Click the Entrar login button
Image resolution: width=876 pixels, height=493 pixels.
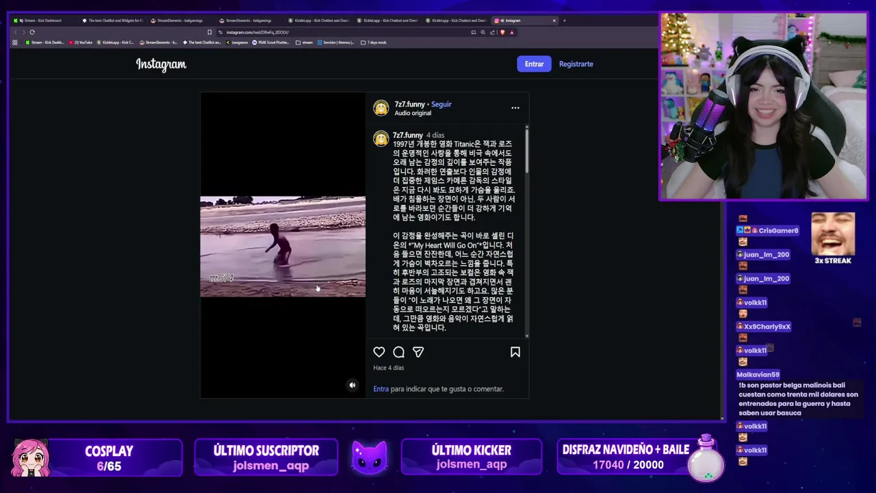[x=534, y=64]
